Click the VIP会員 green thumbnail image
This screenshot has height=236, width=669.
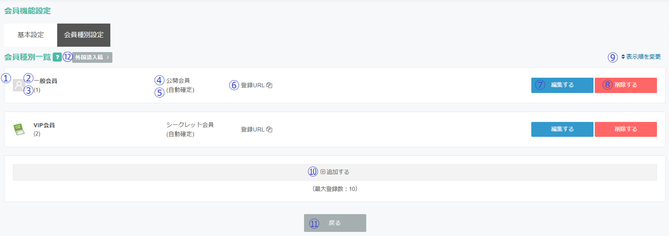19,129
